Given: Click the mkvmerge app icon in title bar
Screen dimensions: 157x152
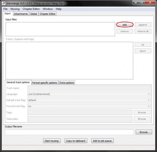Looking at the screenshot, I should pyautogui.click(x=4, y=3).
